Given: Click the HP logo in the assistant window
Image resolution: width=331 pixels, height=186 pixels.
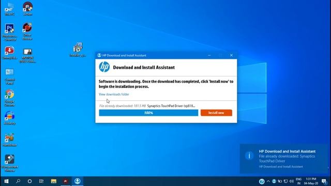Looking at the screenshot, I should 104,67.
